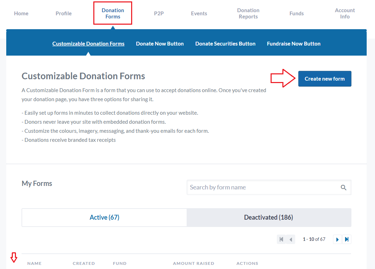Switch to the Deactivated (186) tab
Screen dimensions: 375x269
(269, 218)
